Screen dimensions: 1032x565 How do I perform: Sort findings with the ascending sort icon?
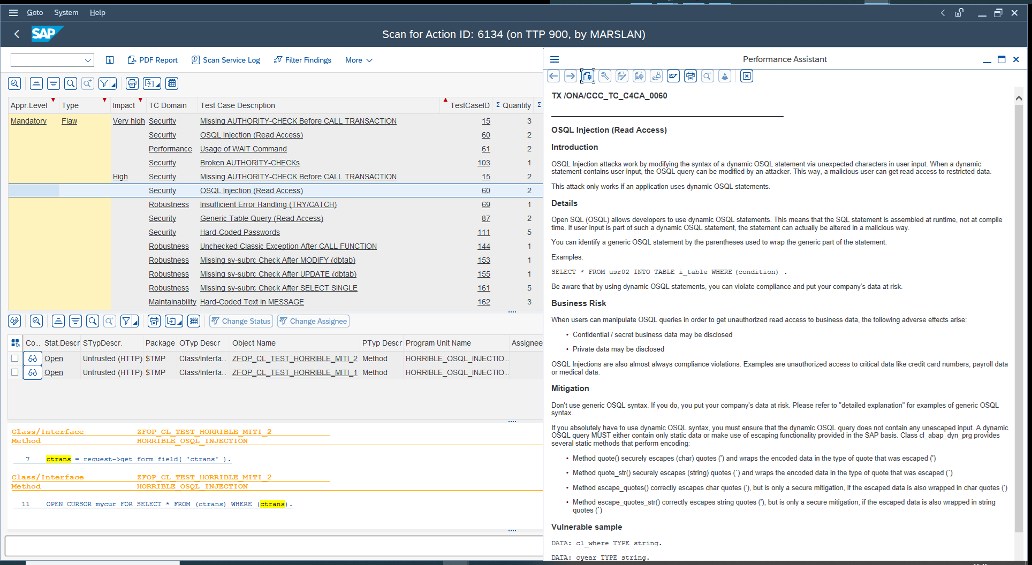36,83
